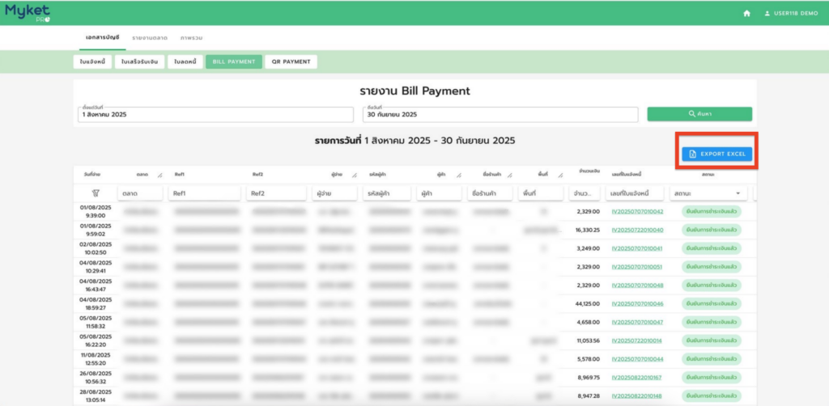Open invoice link IV20250707010042
Screen dimensions: 829x406
(637, 212)
